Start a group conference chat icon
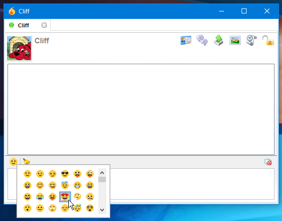 click(202, 40)
